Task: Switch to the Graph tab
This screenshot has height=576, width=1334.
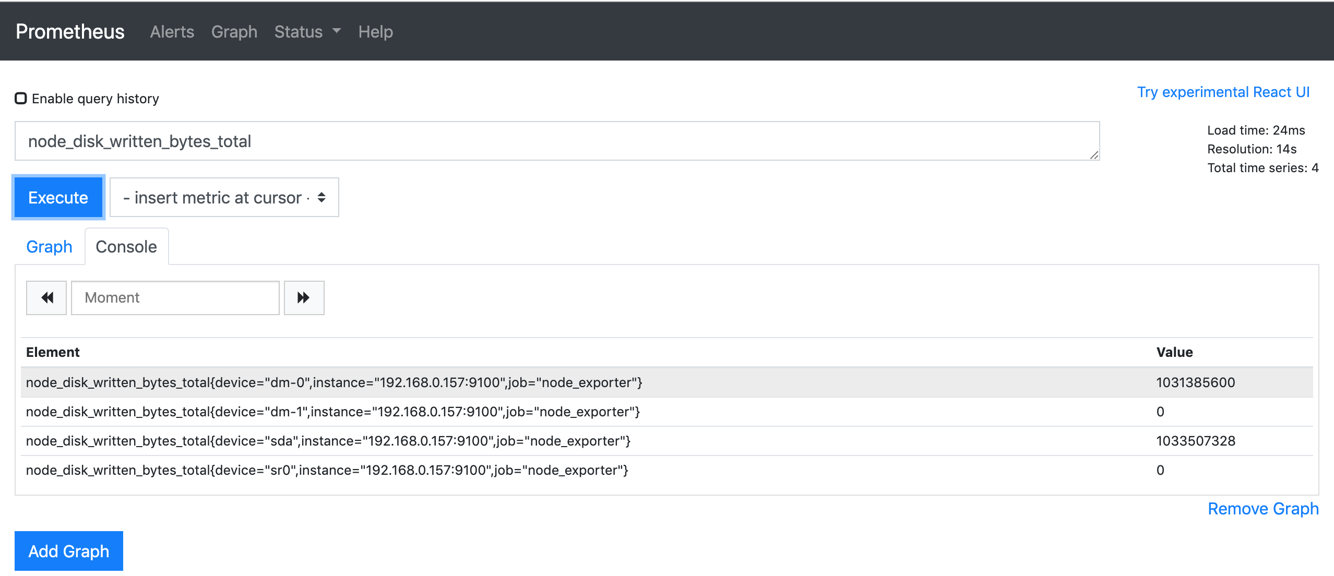Action: [49, 246]
